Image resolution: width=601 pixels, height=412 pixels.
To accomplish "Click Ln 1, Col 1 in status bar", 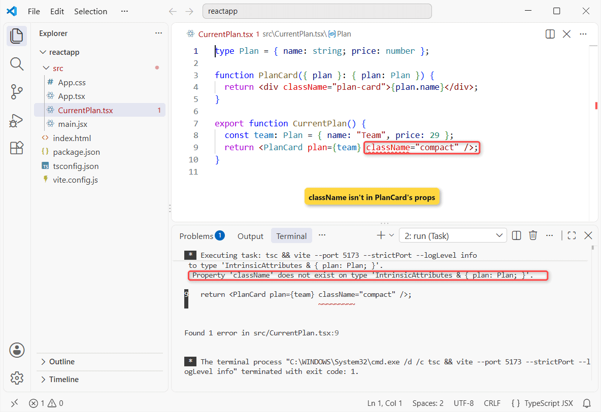I will 384,403.
